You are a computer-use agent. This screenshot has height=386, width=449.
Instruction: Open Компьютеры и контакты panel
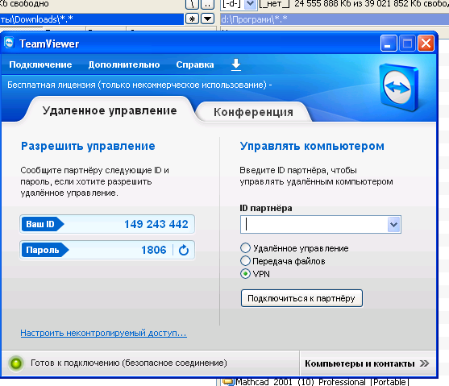click(x=368, y=363)
